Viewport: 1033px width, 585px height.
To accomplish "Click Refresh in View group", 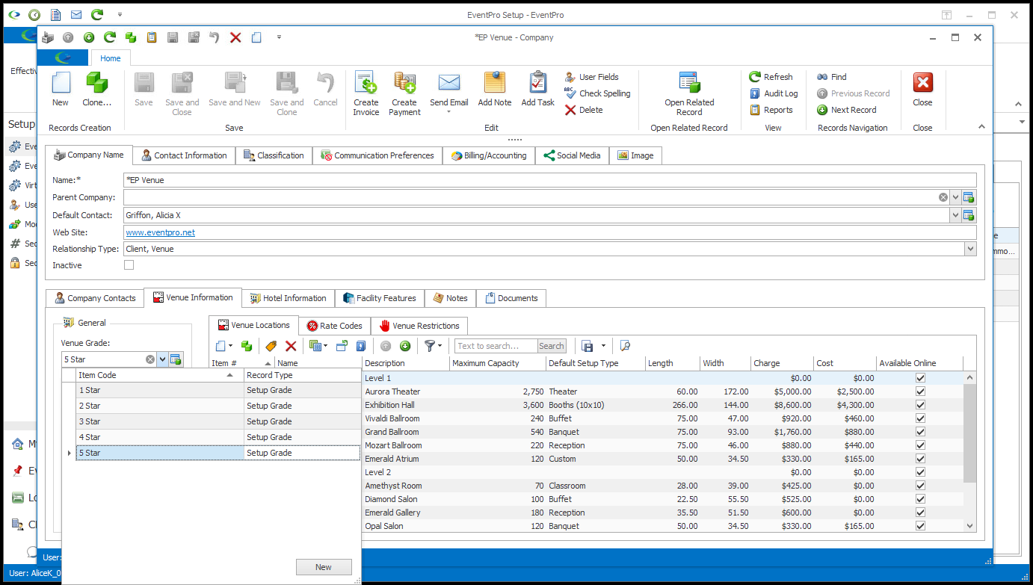I will (771, 77).
